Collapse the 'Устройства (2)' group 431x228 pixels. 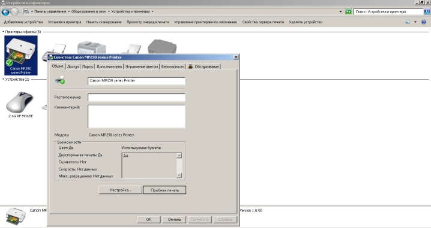click(3, 79)
